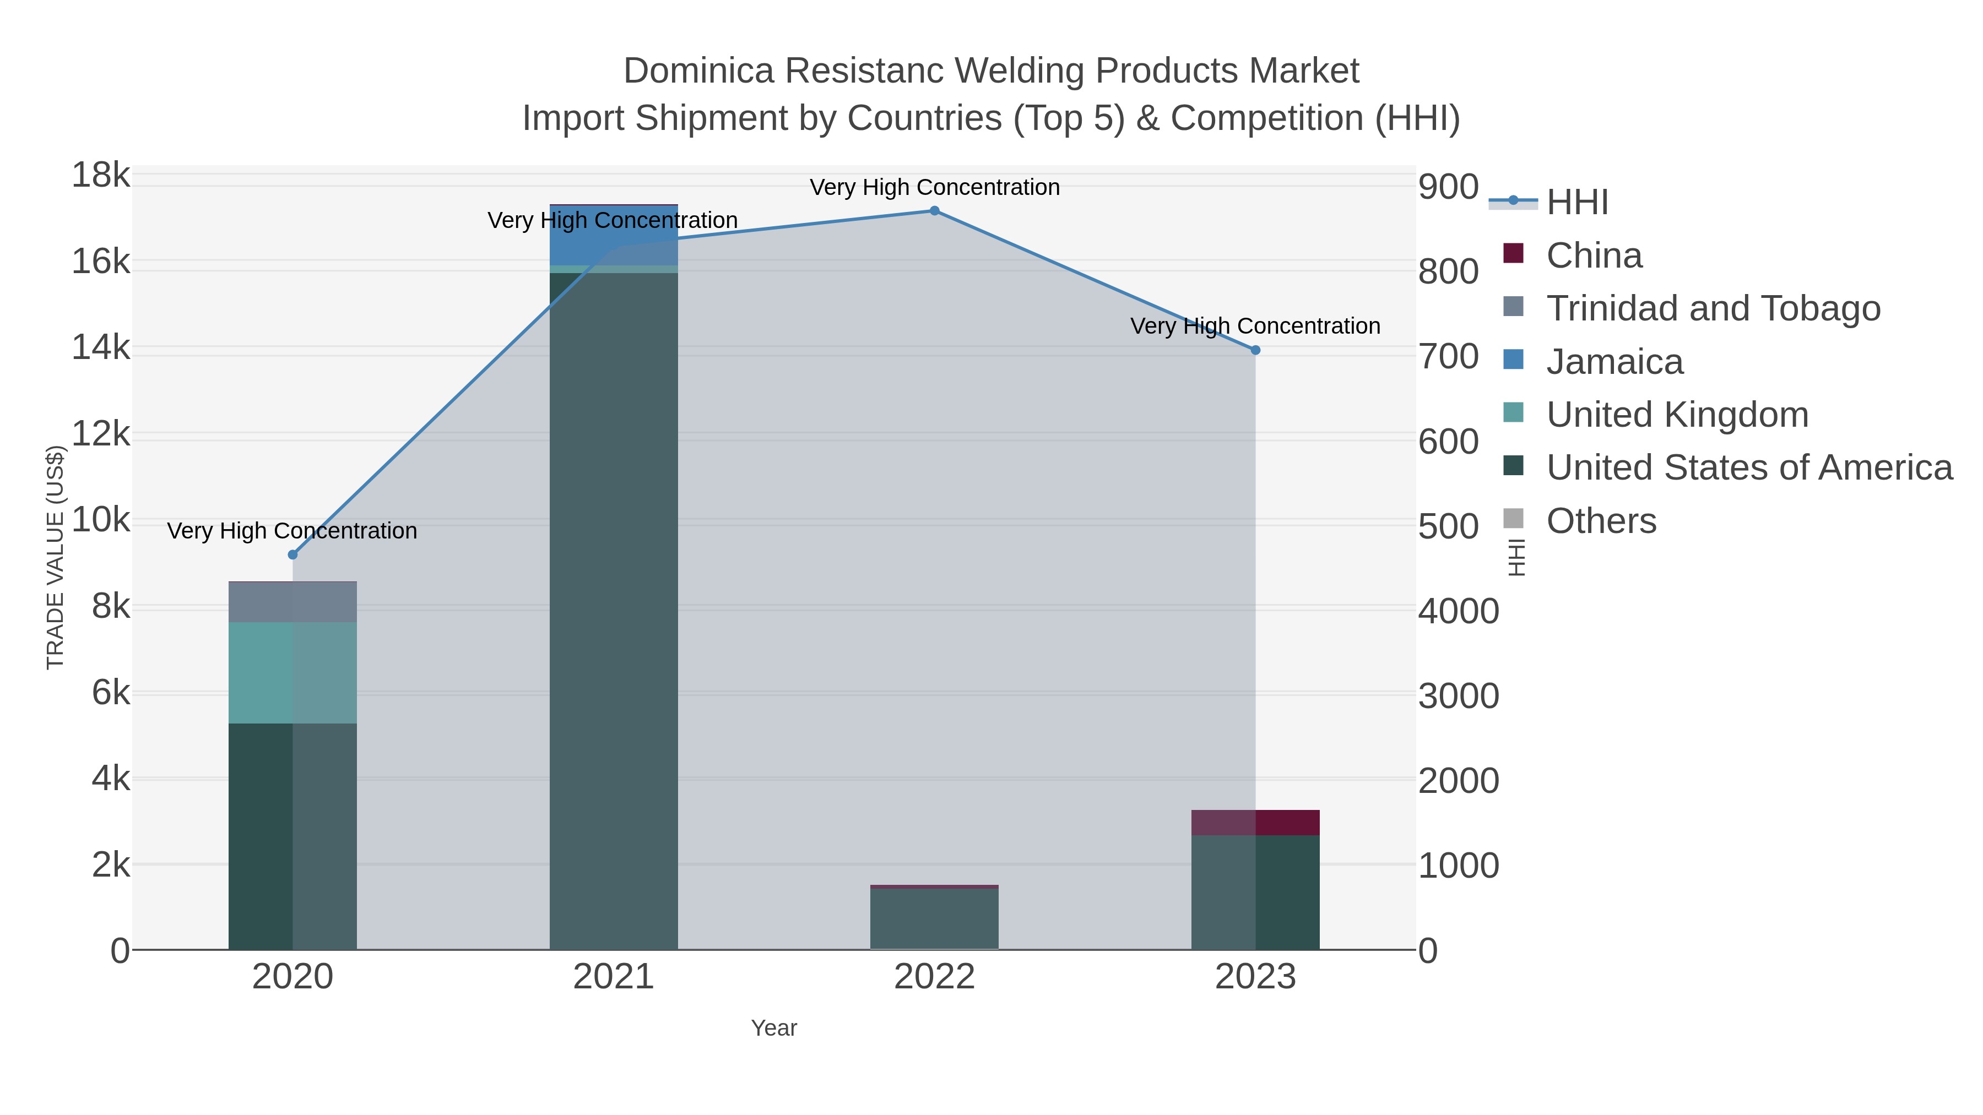Click the x-axis tick label 2020
Screen dimensions: 1983x1115
292,977
